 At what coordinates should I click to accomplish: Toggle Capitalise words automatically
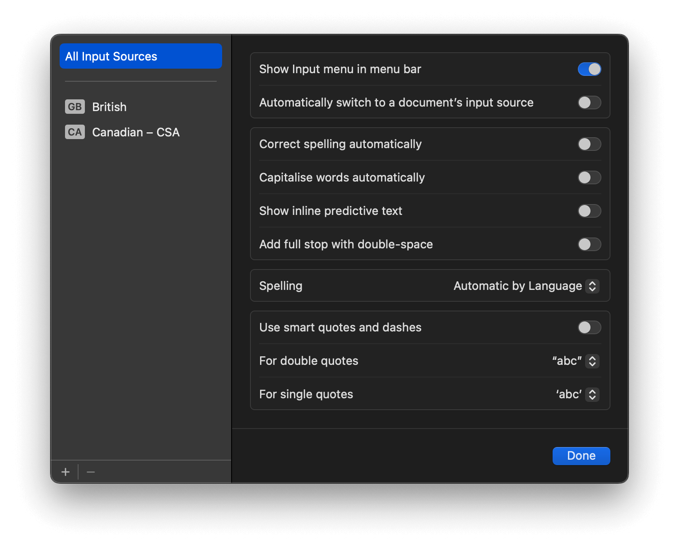tap(589, 177)
